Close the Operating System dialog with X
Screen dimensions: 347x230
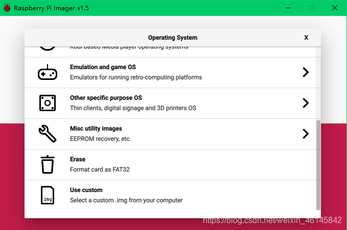[306, 38]
